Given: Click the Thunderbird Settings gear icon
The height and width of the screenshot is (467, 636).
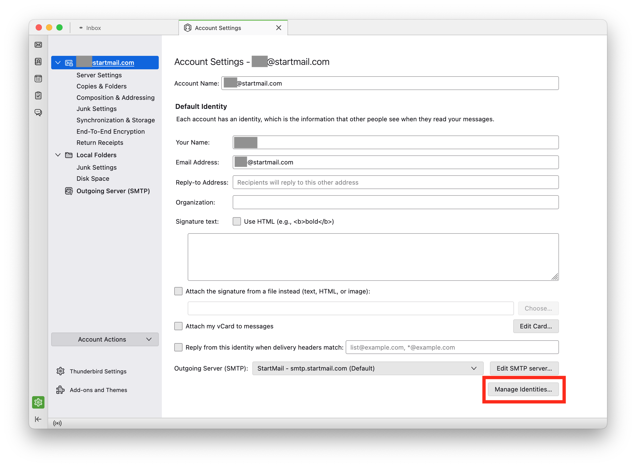Looking at the screenshot, I should point(60,371).
